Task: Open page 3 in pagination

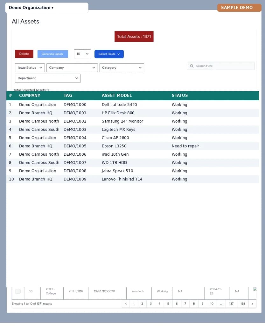Action: [151, 304]
